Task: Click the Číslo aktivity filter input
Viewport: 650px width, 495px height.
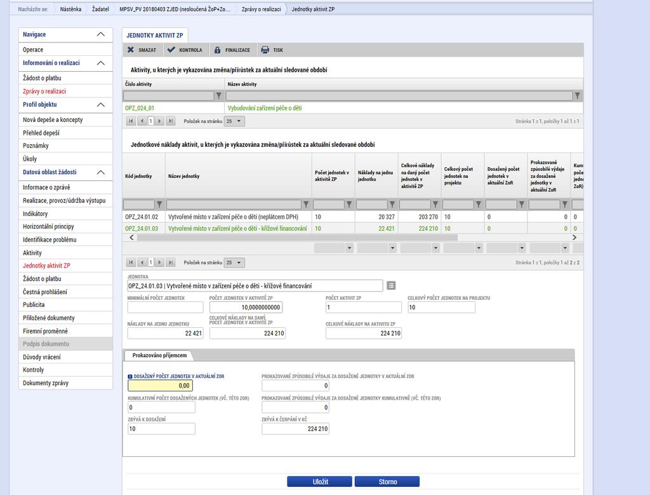Action: coord(168,96)
